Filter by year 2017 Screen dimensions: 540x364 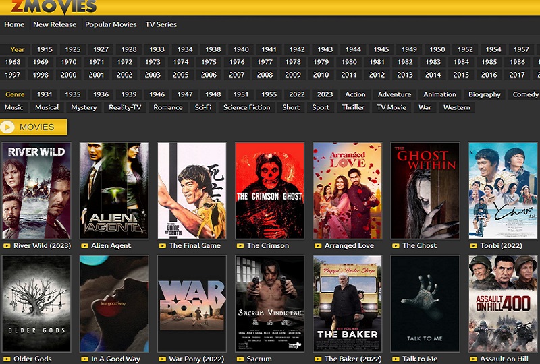coord(517,75)
